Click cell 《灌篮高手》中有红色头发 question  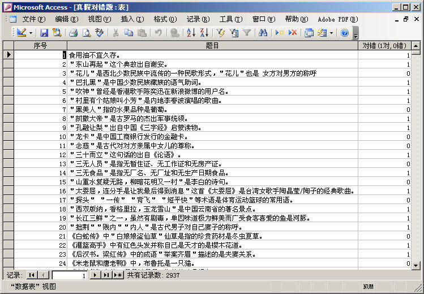pos(212,245)
